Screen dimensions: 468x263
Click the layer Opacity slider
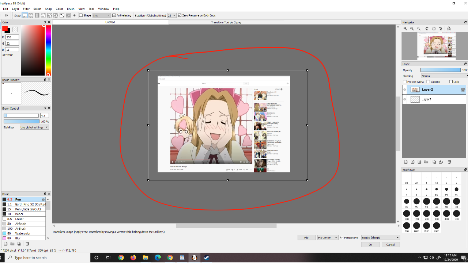[441, 70]
